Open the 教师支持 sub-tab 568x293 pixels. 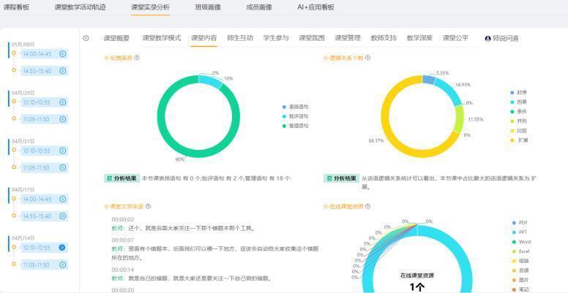point(384,38)
